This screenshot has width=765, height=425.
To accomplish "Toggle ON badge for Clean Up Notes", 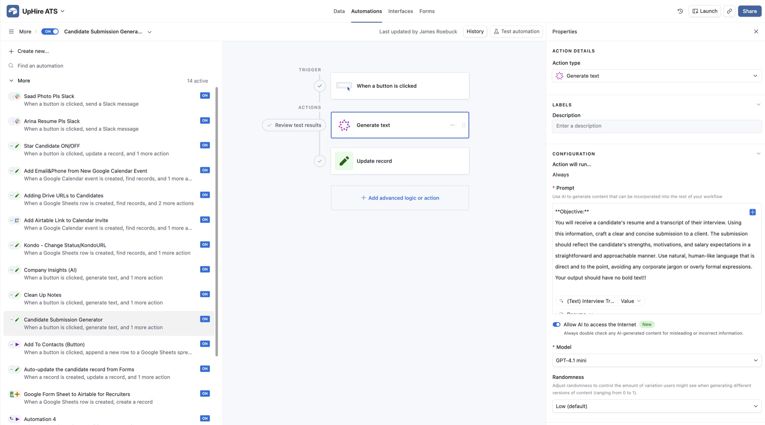I will (x=205, y=294).
